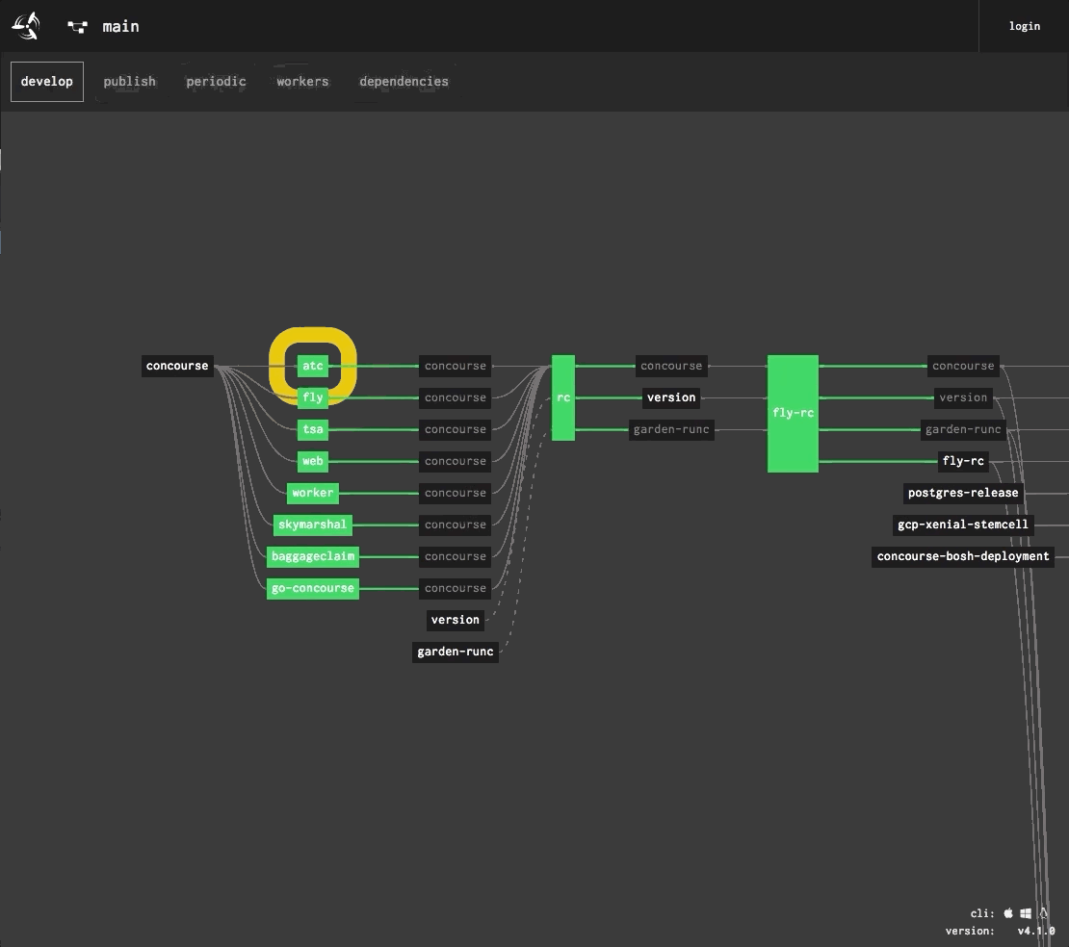
Task: Open the baggageclaim job
Action: (x=313, y=556)
